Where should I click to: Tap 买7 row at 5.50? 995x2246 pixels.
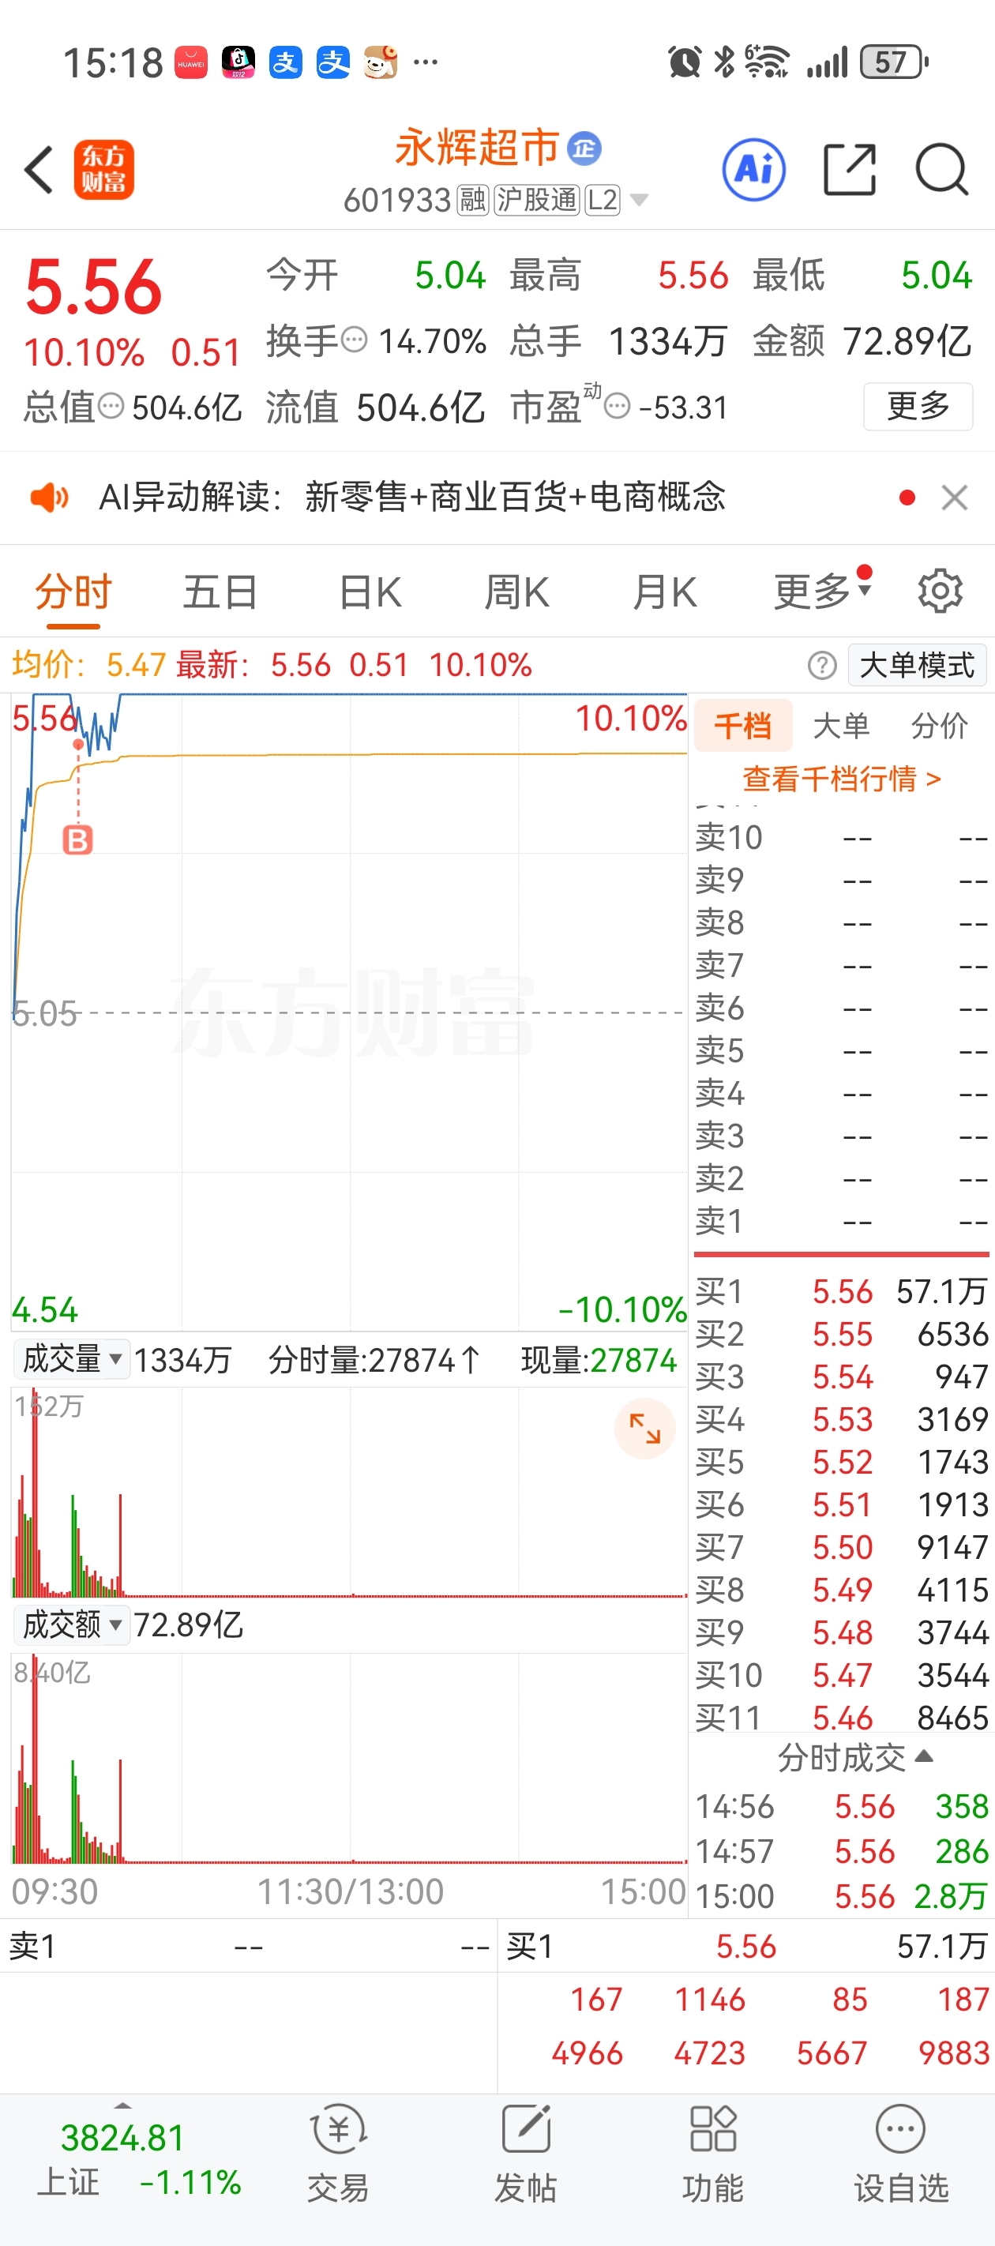click(x=841, y=1548)
